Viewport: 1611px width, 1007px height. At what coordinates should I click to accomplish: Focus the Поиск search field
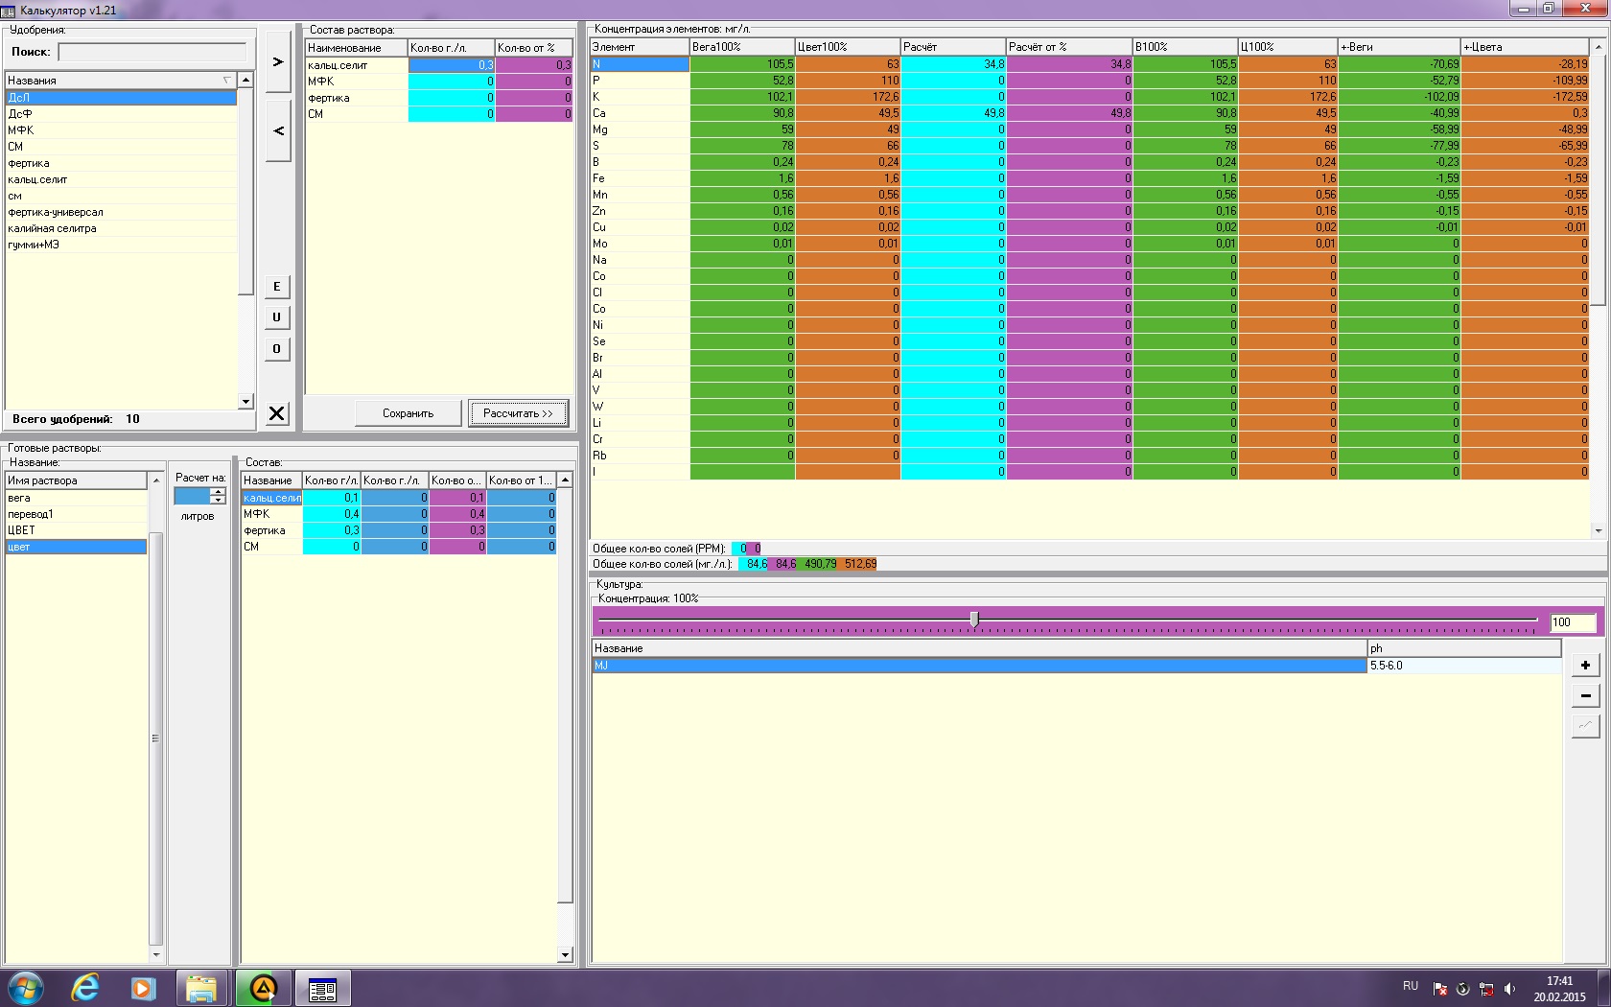pos(152,52)
